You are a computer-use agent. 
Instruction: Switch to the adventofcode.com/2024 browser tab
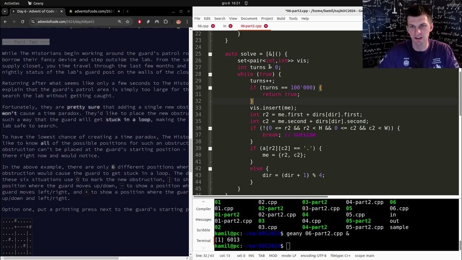(x=95, y=11)
